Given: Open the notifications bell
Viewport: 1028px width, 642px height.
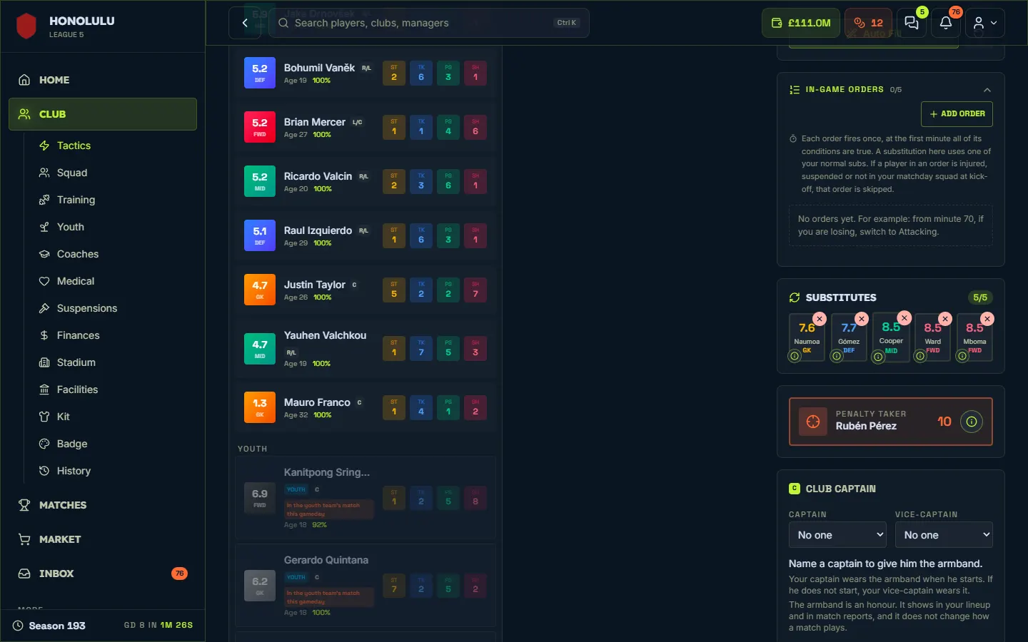Looking at the screenshot, I should click(946, 23).
